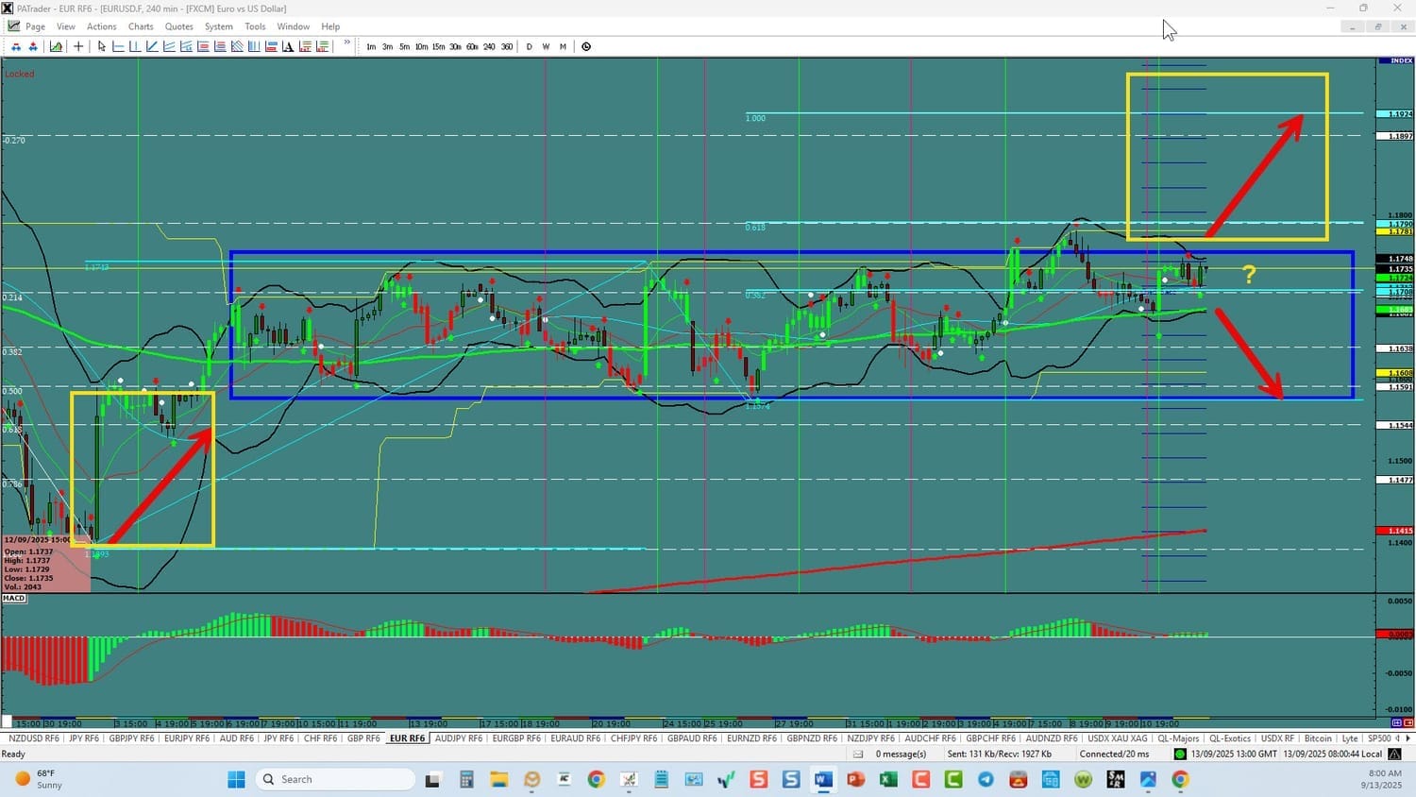1416x797 pixels.
Task: Click the green connection status indicator
Action: pos(1180,754)
